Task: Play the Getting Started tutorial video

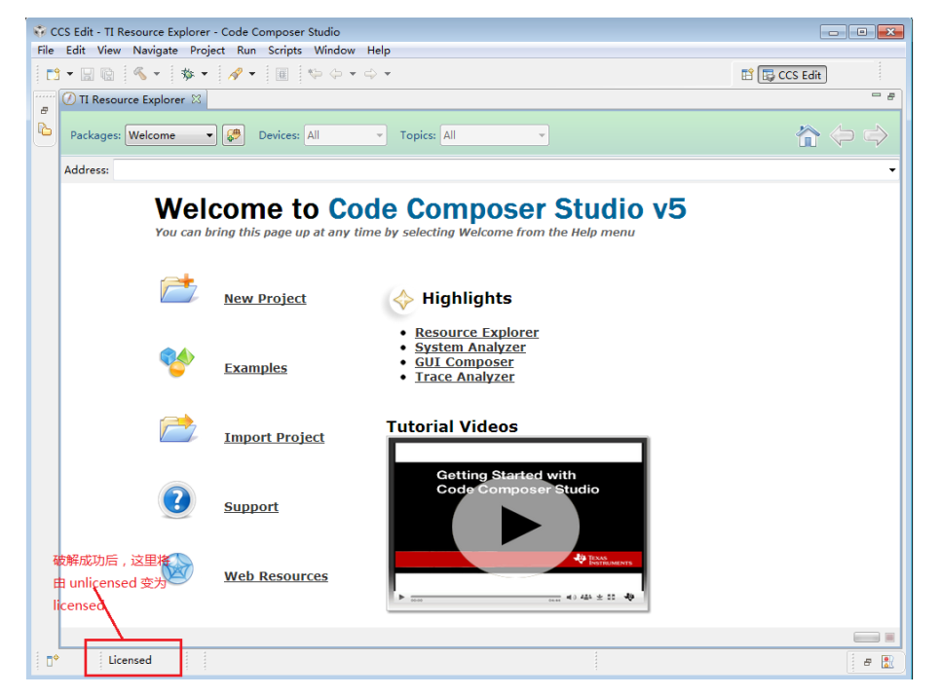Action: click(x=515, y=526)
